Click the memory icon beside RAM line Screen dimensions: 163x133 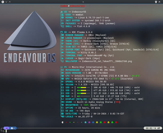tap(63, 96)
